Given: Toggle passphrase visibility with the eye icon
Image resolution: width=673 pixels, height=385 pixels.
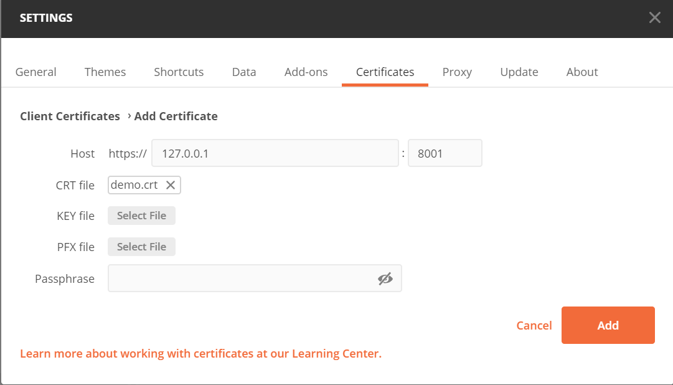Looking at the screenshot, I should (x=385, y=278).
